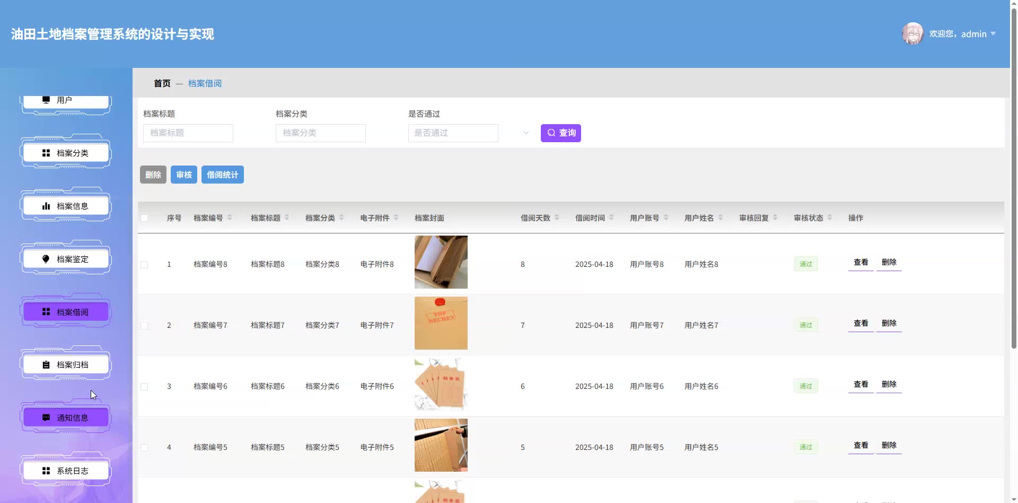Screen dimensions: 1018x503
Task: Click the grid icon beside 系统日志
Action: click(46, 471)
